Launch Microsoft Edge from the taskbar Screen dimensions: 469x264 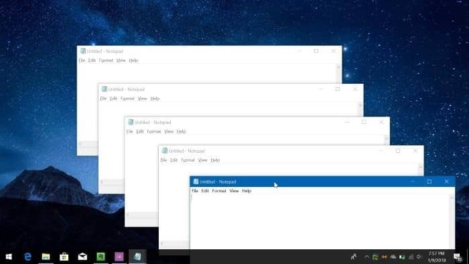(27, 257)
